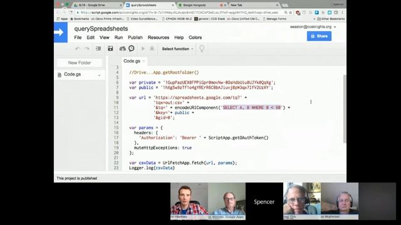Select the plaid shirt participant video thumbnail

(189, 201)
